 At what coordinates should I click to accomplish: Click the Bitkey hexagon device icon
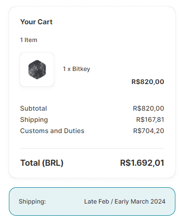(x=37, y=70)
